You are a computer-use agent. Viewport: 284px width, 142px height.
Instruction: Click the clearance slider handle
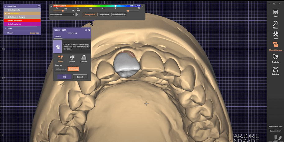tap(128, 11)
